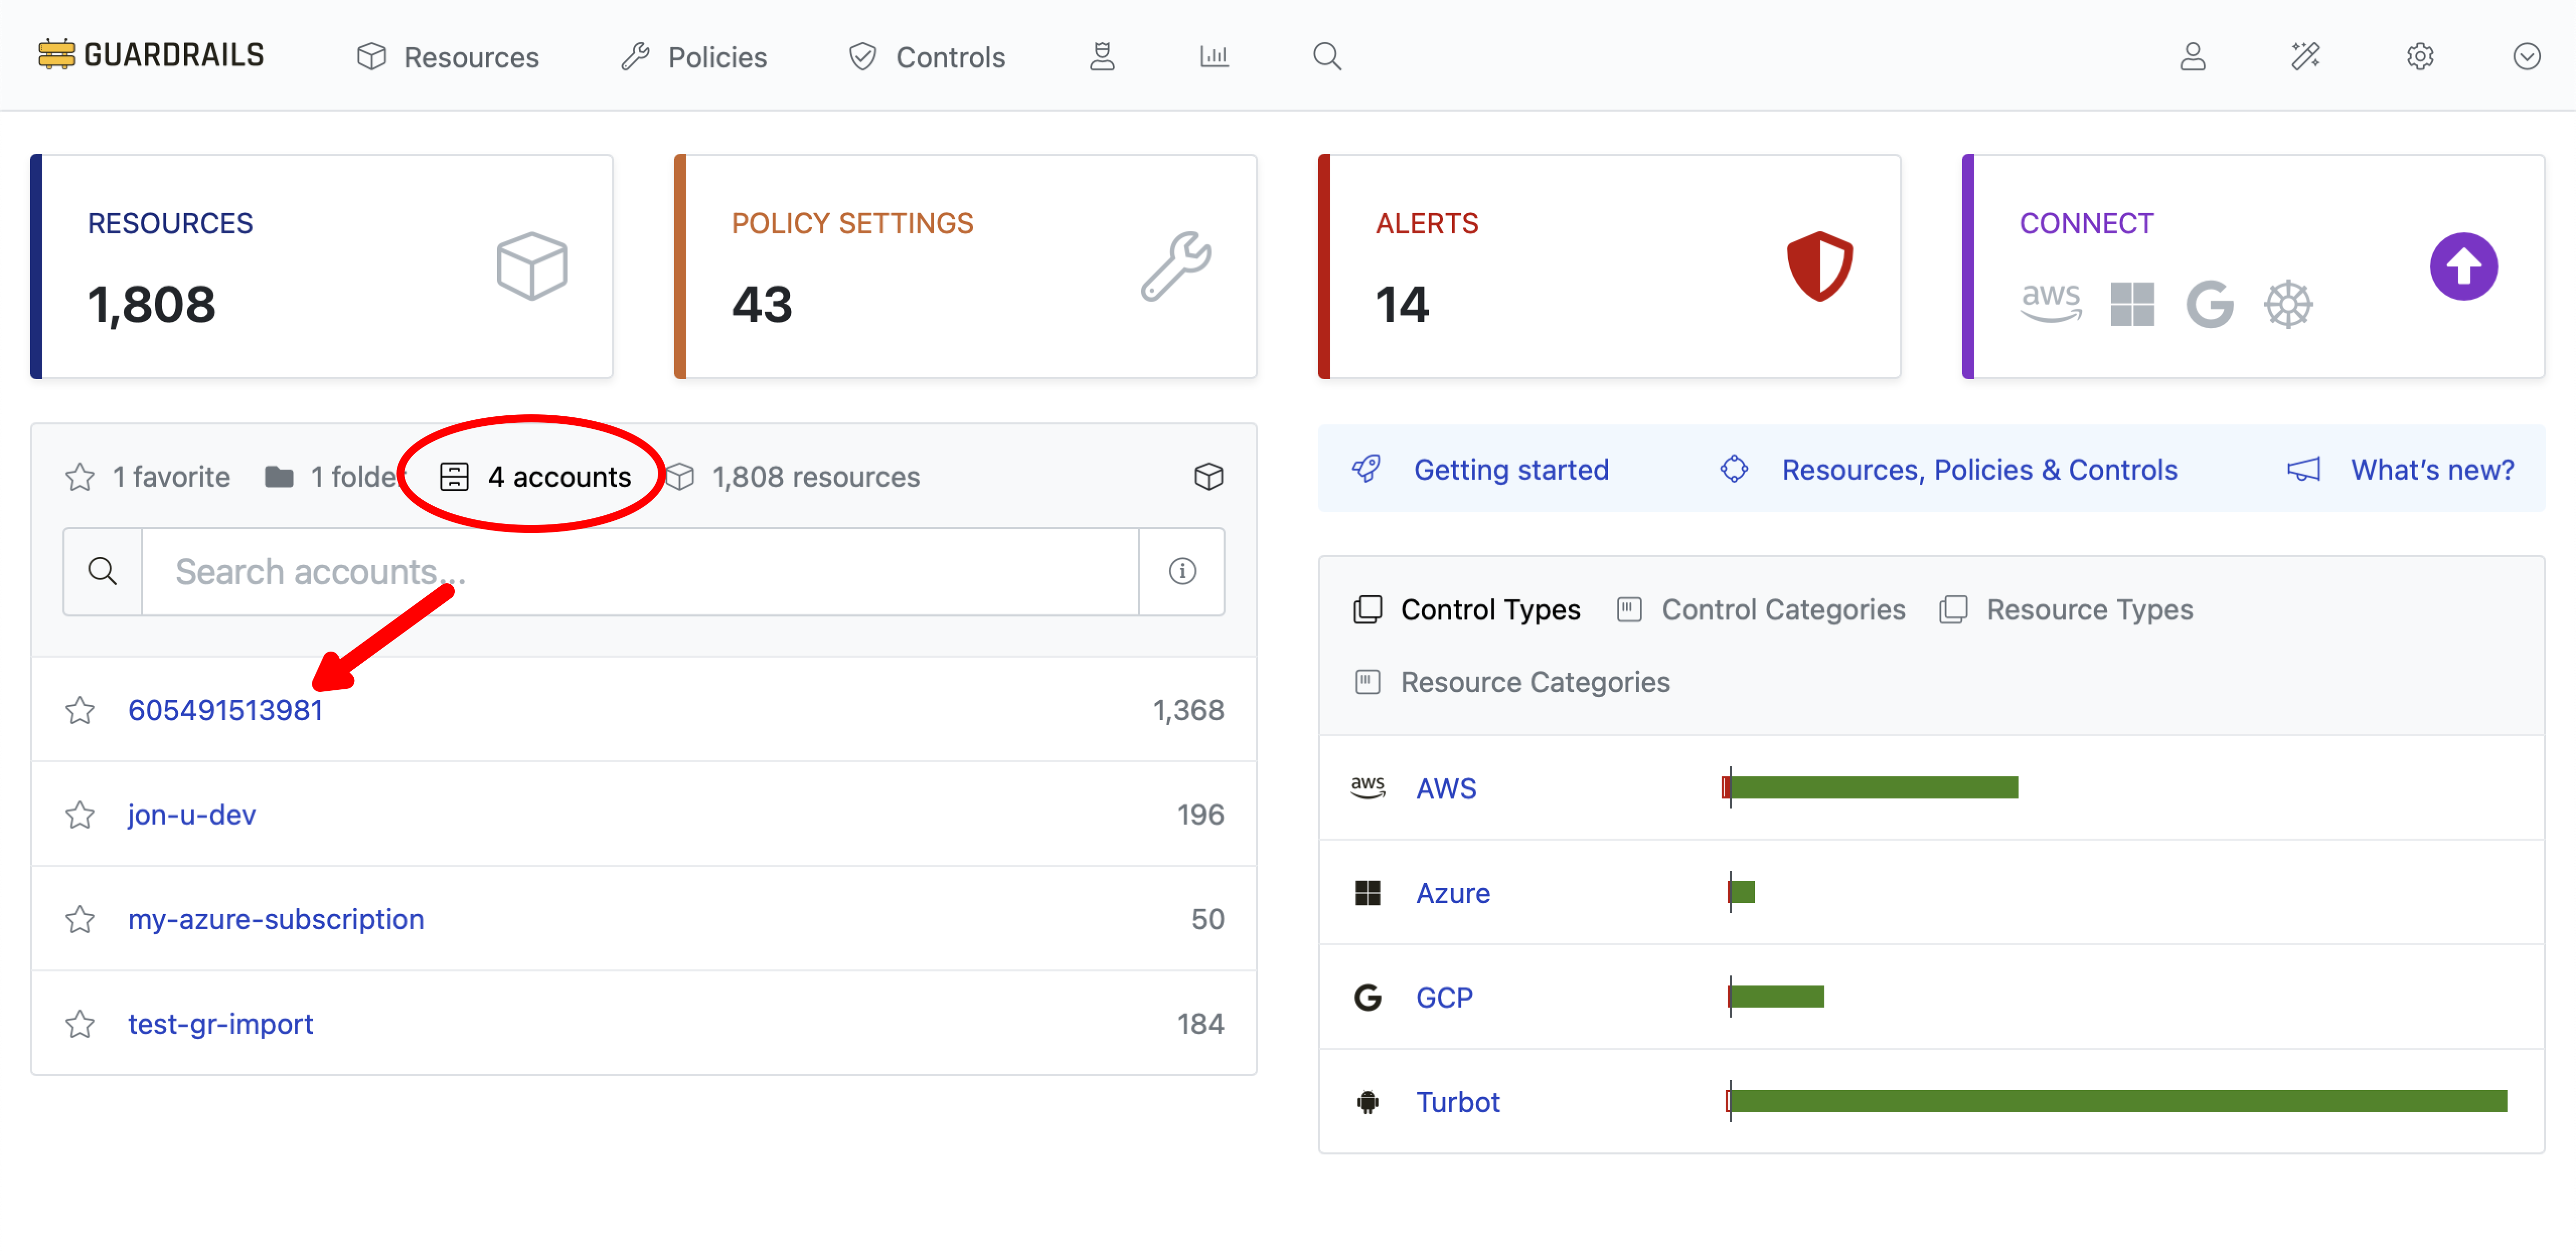Click the magic wand icon in the header

tap(2306, 57)
